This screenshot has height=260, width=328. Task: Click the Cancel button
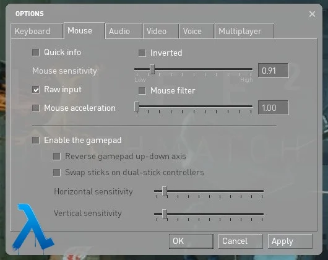(241, 241)
